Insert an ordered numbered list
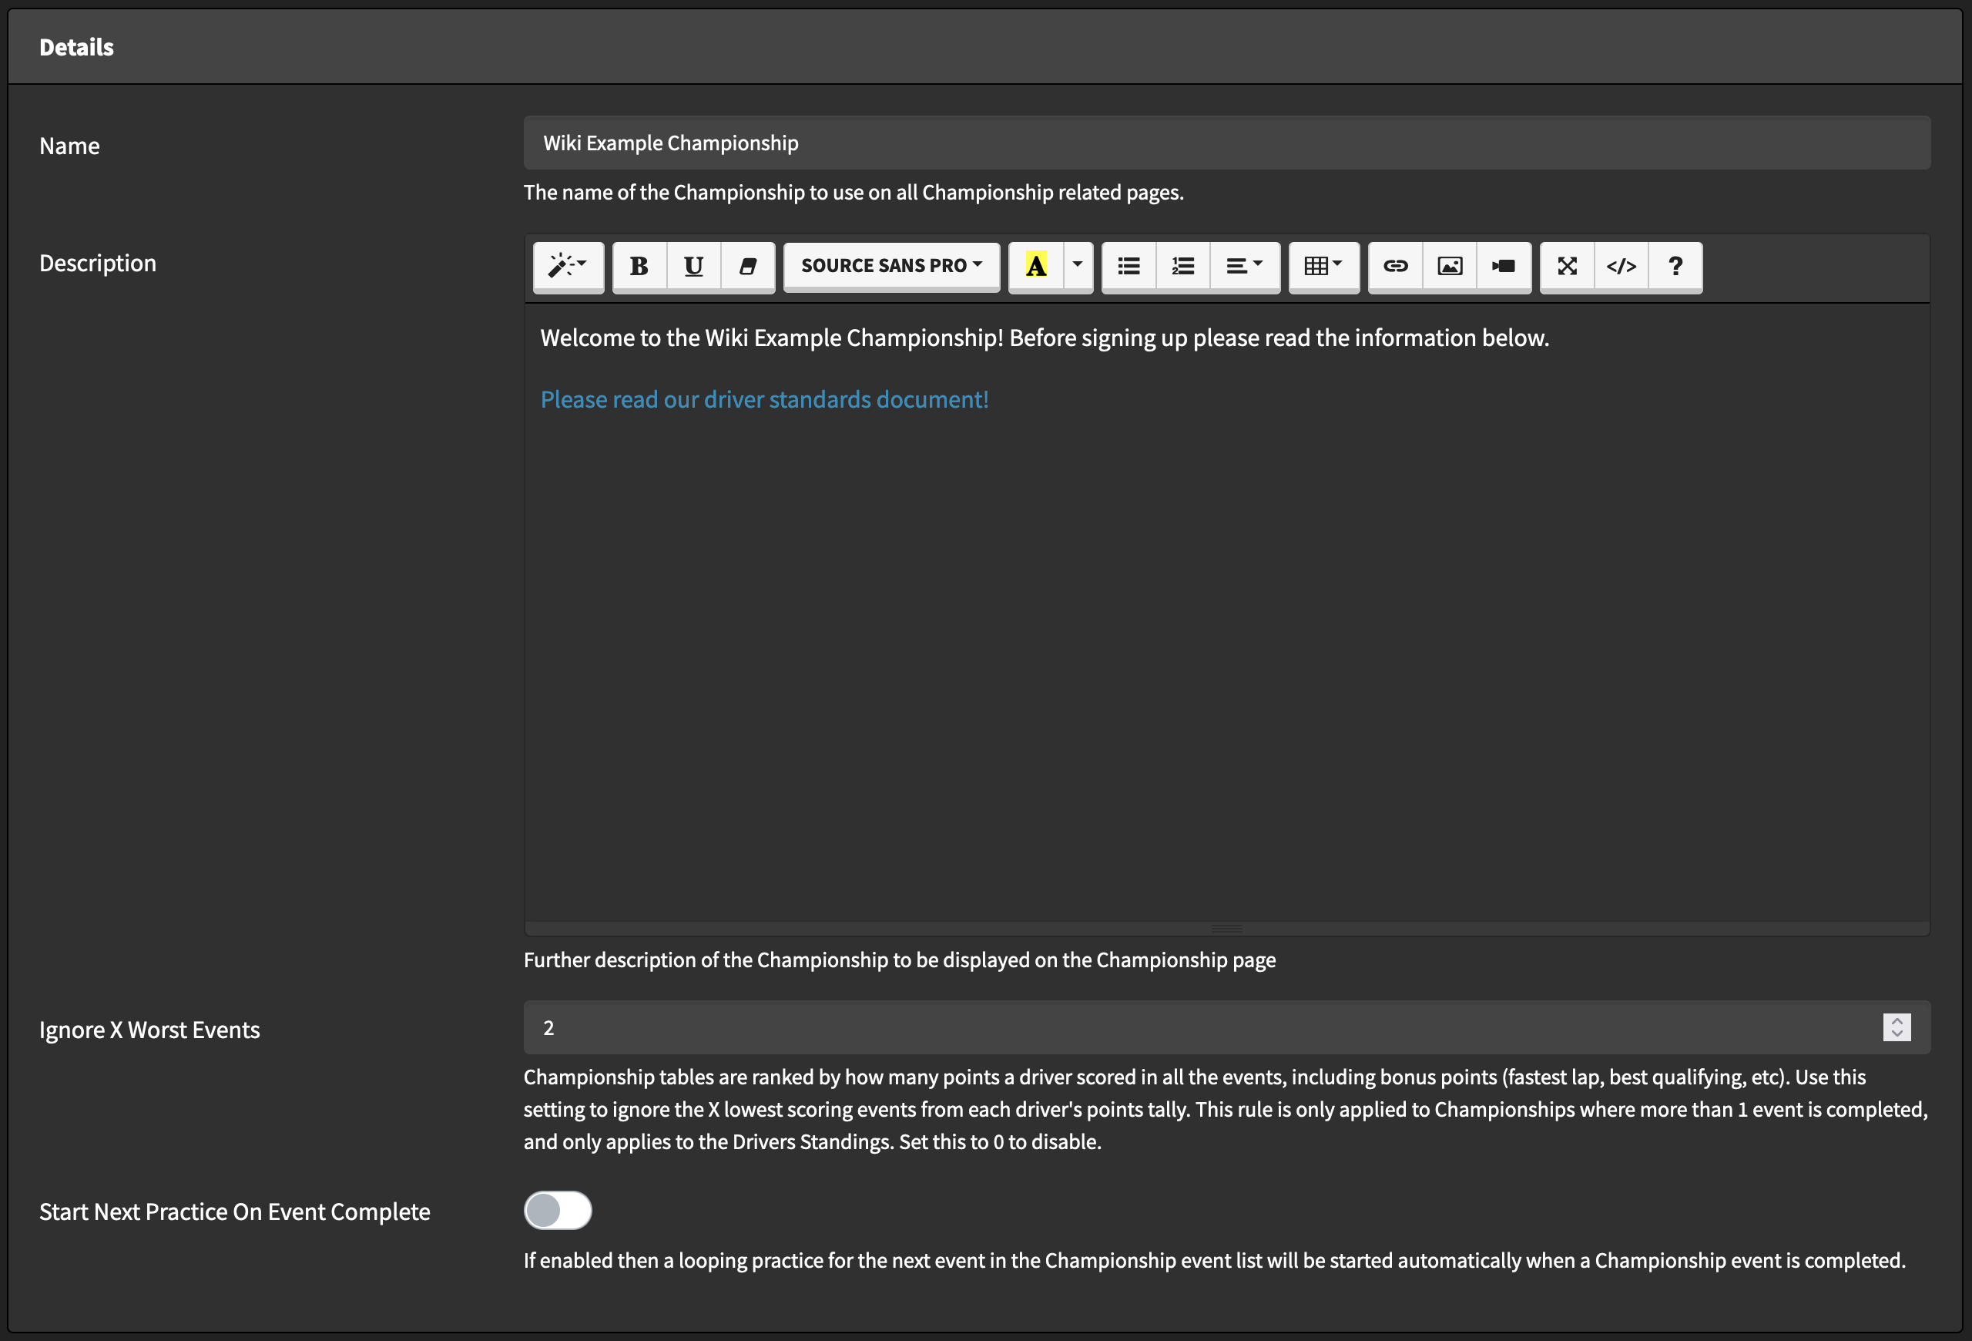Screen dimensions: 1972x1341 point(1183,266)
